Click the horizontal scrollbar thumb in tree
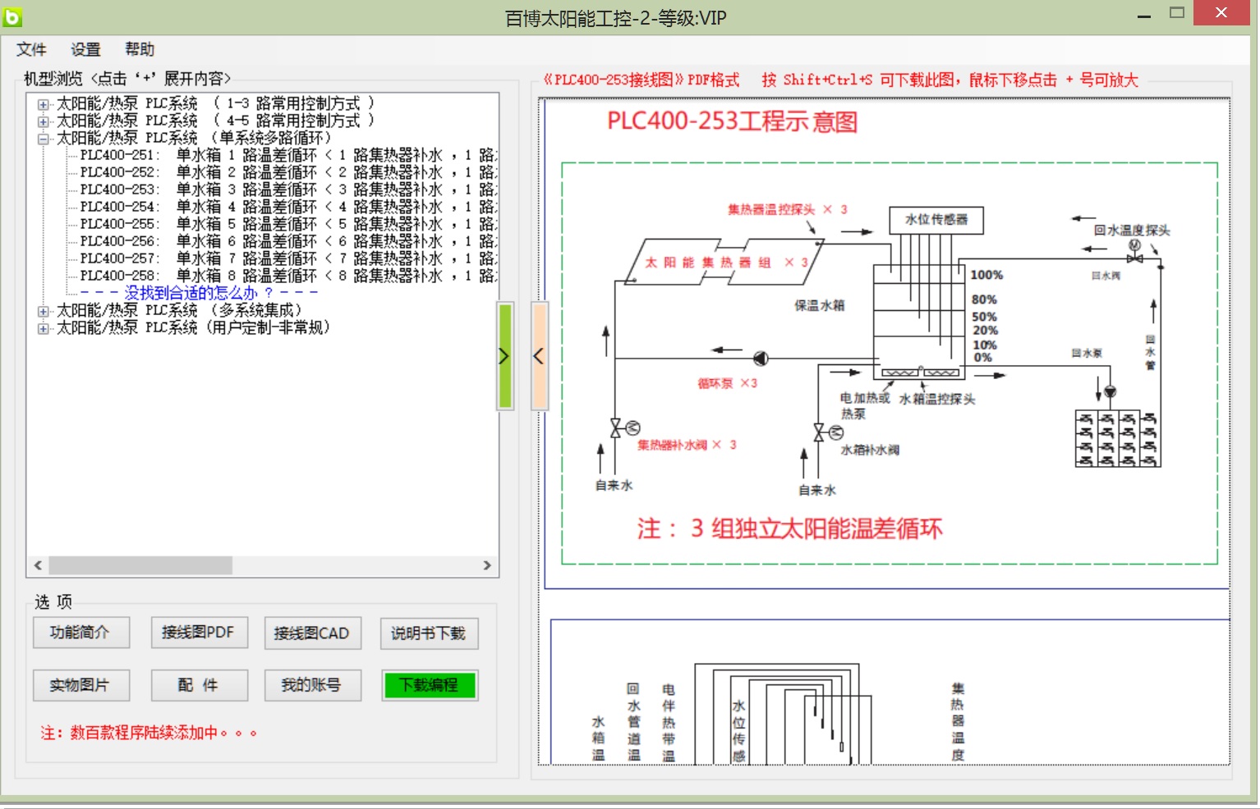 pos(140,565)
